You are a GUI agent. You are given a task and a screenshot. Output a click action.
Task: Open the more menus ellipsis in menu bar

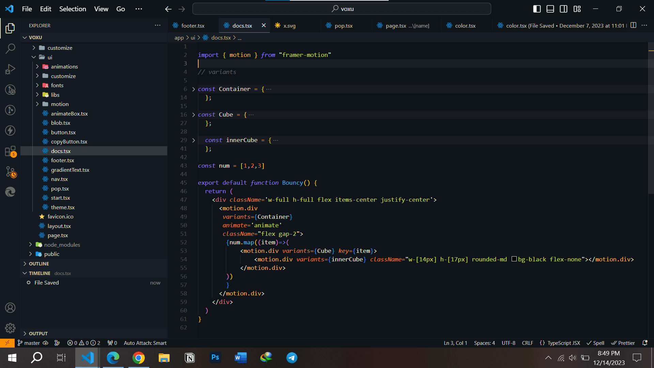[x=139, y=9]
